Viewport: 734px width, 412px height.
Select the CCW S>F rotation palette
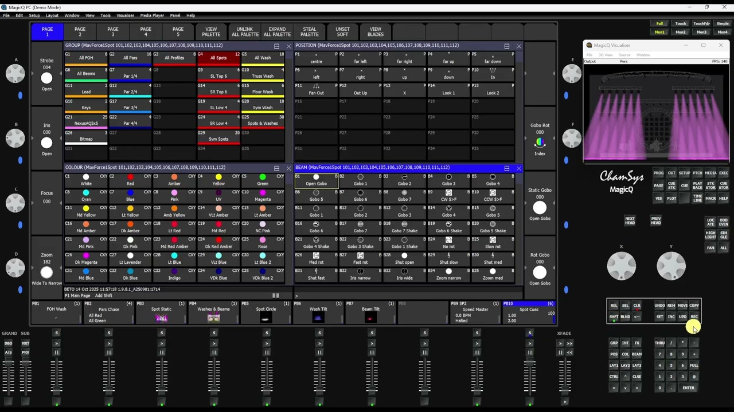[x=493, y=196]
